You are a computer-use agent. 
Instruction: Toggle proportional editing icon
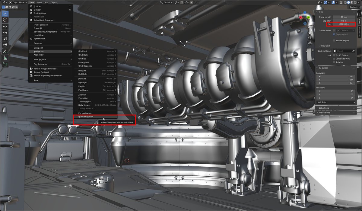(x=192, y=2)
